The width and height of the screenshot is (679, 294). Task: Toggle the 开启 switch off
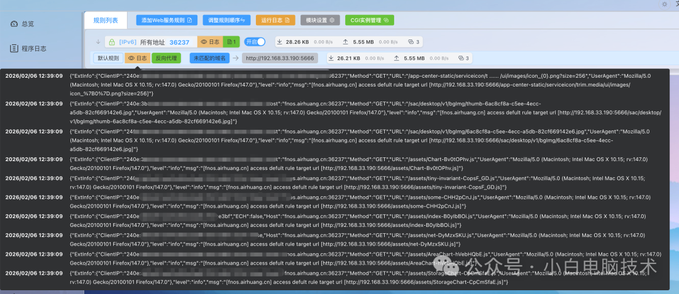click(255, 42)
